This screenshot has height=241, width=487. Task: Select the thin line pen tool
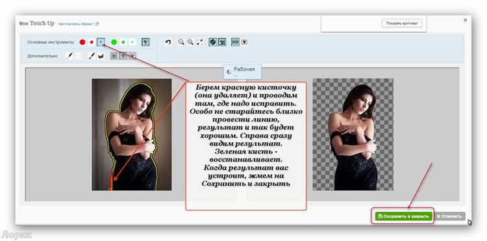70,57
